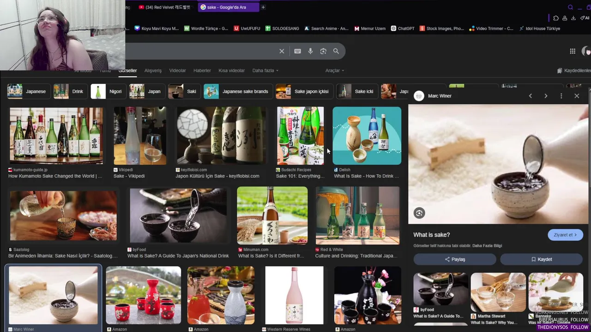Screen dimensions: 591x332
Task: Open the browser profile icon in toolbar
Action: pos(565,18)
